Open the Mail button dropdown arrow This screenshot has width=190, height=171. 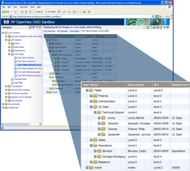coord(66,12)
